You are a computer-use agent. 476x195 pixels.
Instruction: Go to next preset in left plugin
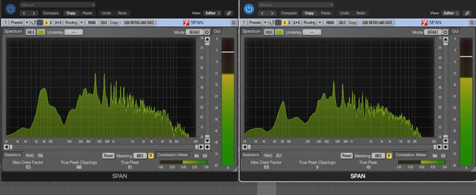(x=34, y=13)
